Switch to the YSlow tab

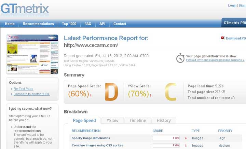(x=112, y=120)
